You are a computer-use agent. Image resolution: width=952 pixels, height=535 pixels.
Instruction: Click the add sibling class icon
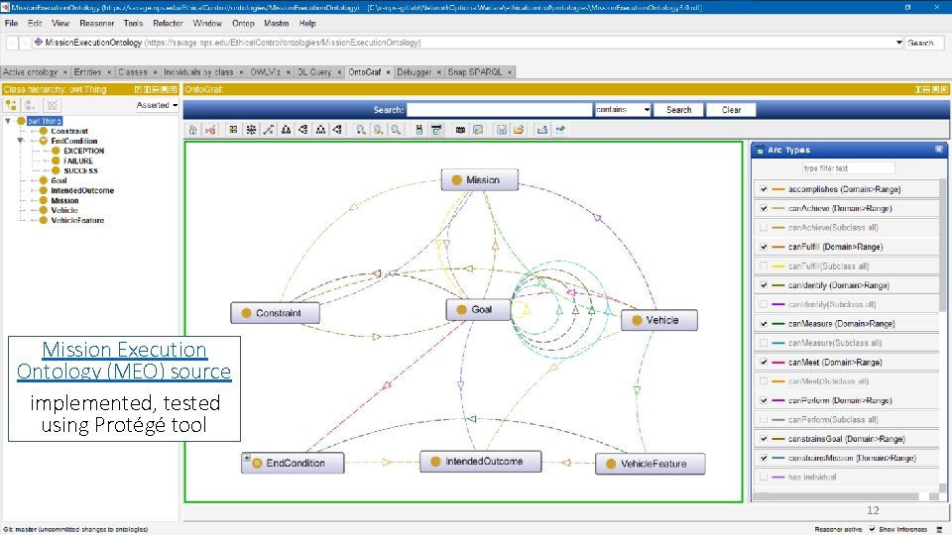click(29, 105)
